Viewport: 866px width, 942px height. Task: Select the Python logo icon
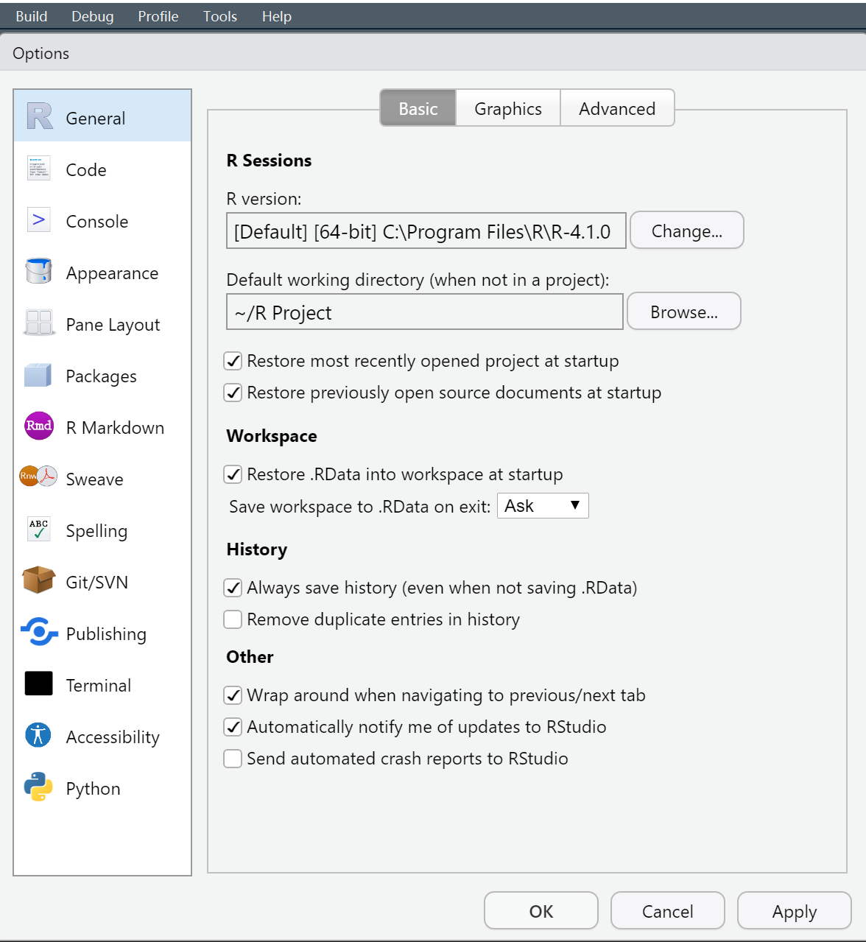(38, 787)
